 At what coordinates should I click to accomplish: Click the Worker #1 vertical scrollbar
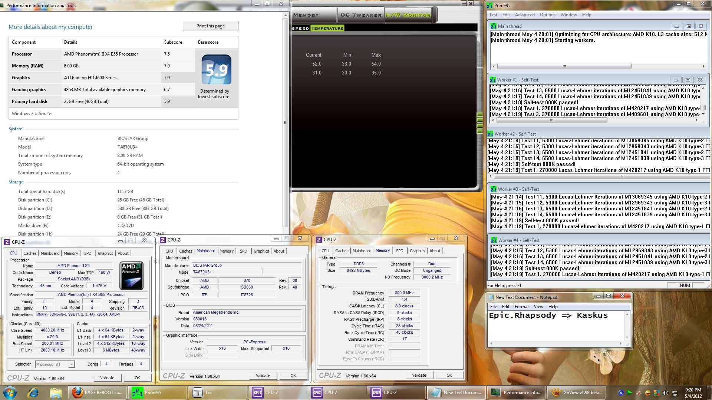703,101
